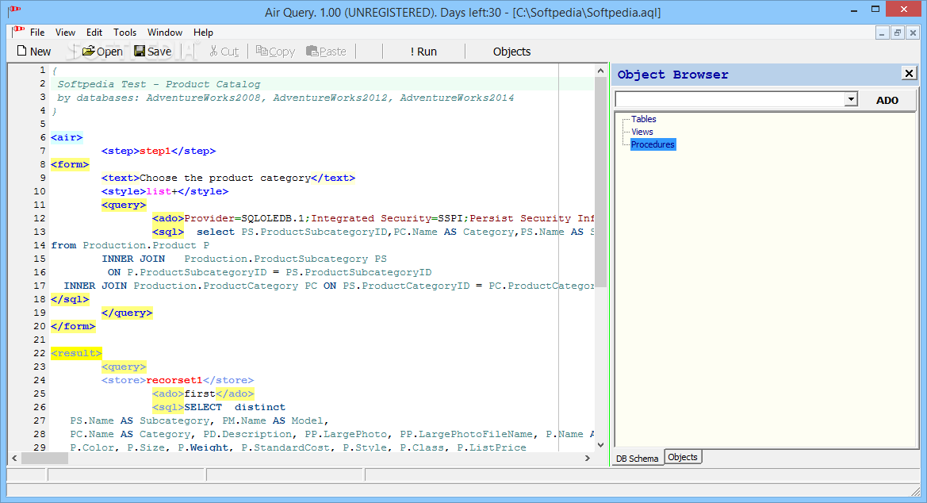Click 'ON P.ProductSubcategoryID' on line 16

coord(187,273)
